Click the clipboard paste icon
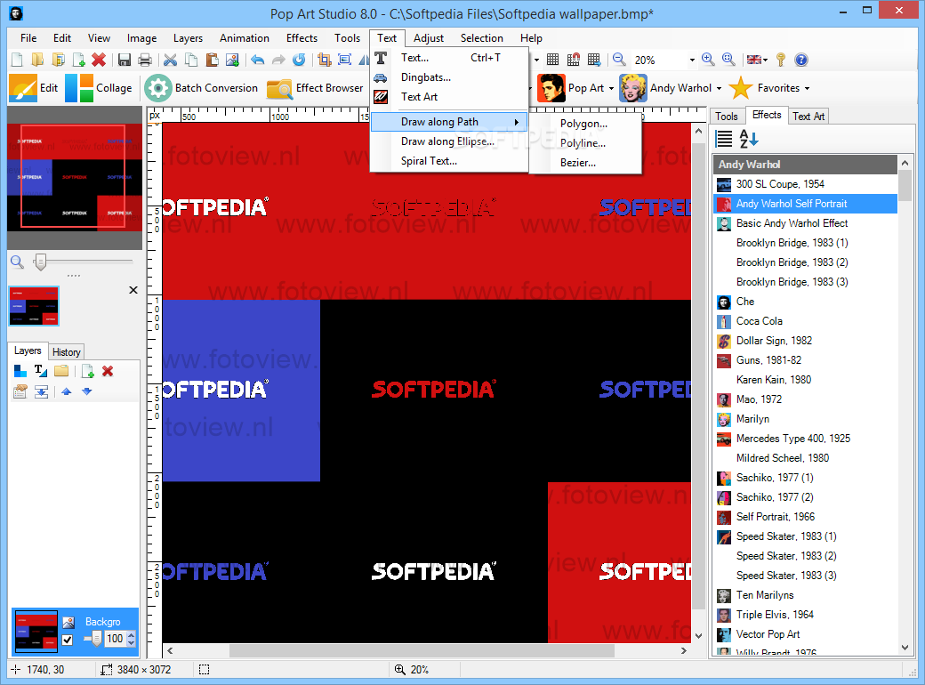 pos(212,60)
